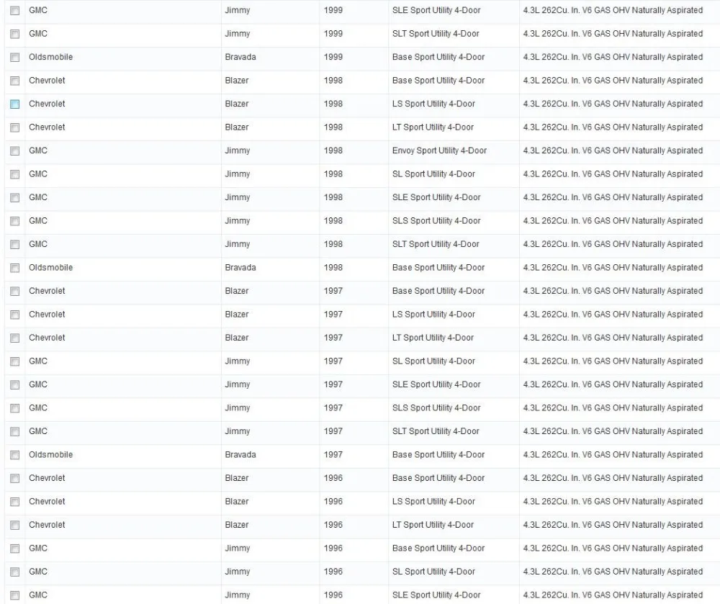Select 'GMC' in the 1997 Jimmy SLE row
Image resolution: width=720 pixels, height=604 pixels.
click(38, 384)
